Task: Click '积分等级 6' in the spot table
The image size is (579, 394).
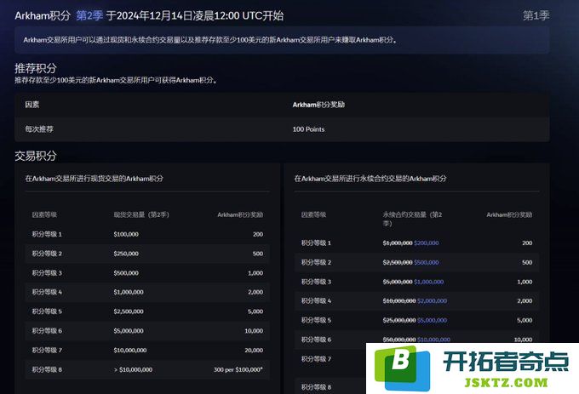Action: pos(47,331)
